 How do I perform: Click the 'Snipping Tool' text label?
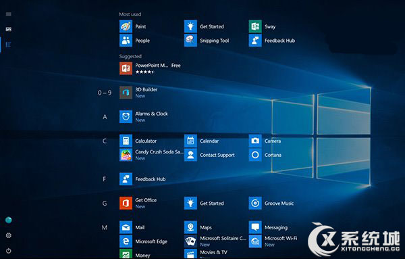point(215,41)
